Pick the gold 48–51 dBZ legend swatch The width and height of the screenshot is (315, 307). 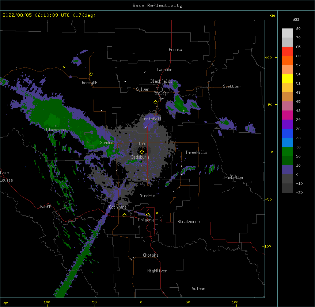pos(287,88)
